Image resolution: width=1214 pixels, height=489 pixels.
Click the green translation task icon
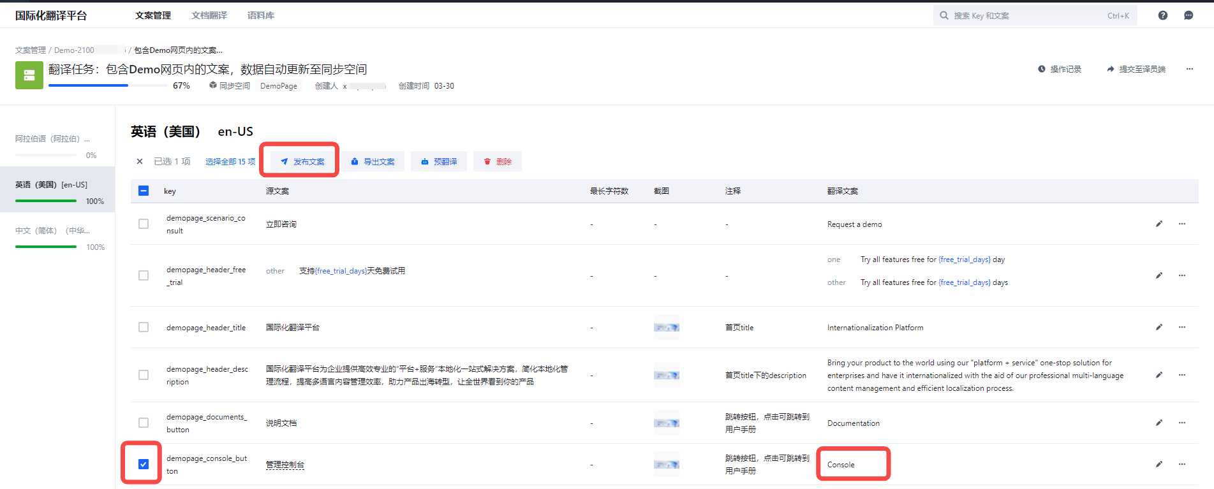(x=29, y=75)
